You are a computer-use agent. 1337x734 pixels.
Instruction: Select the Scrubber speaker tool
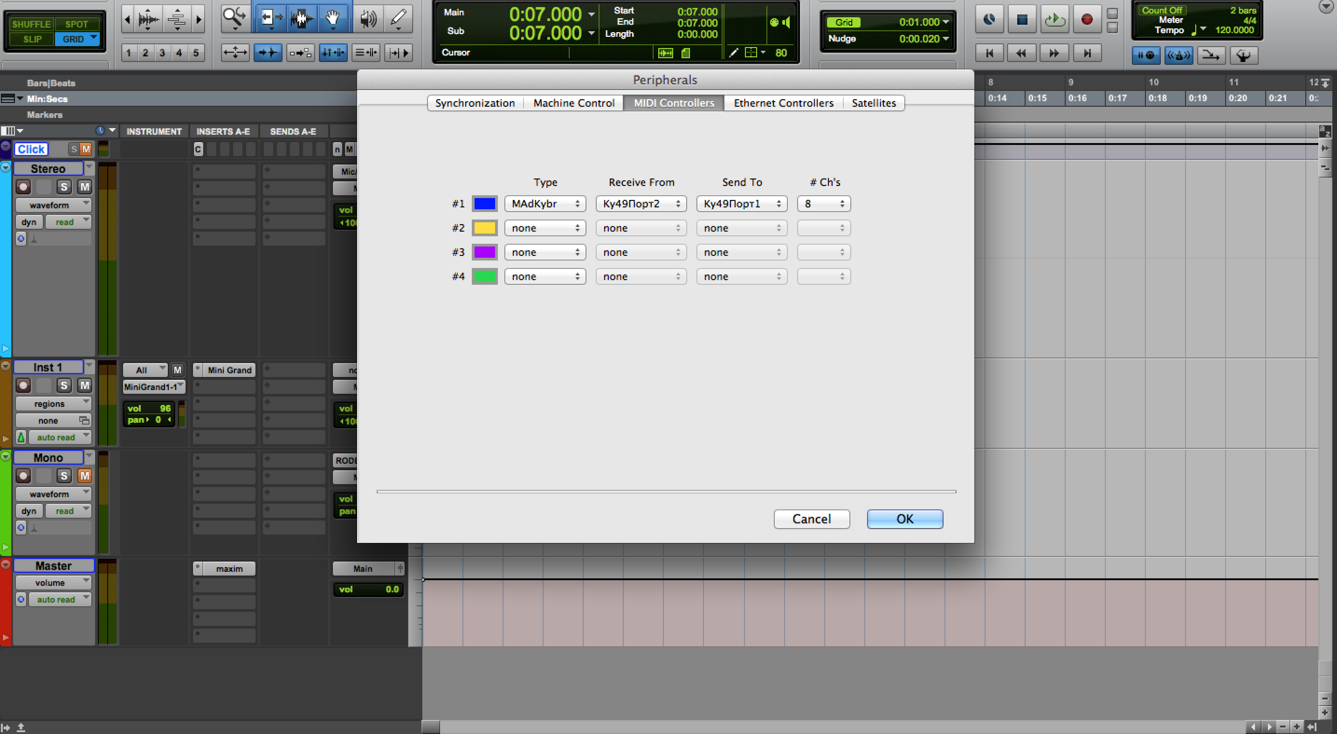[368, 19]
